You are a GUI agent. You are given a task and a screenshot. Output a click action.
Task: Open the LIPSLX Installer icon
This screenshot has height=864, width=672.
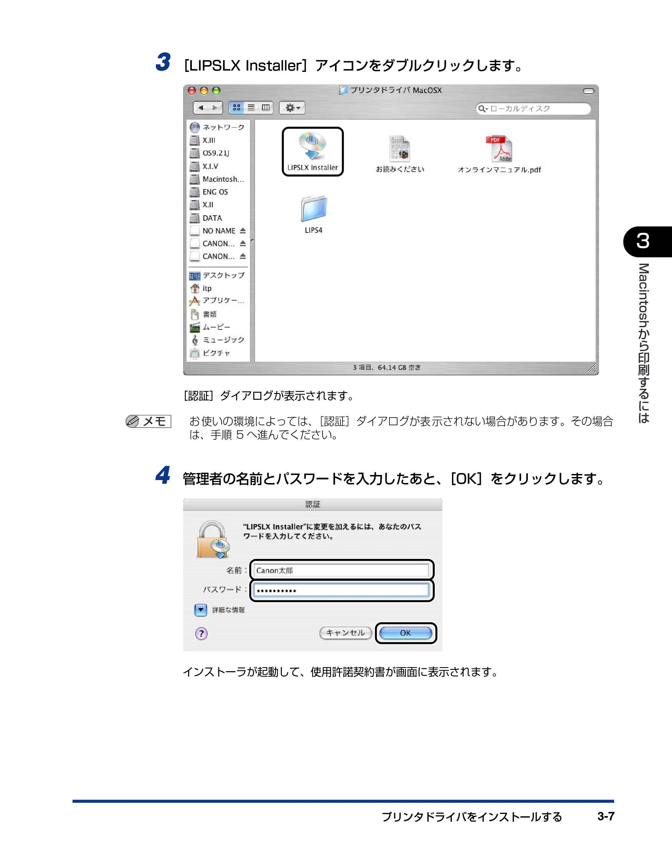tap(312, 151)
